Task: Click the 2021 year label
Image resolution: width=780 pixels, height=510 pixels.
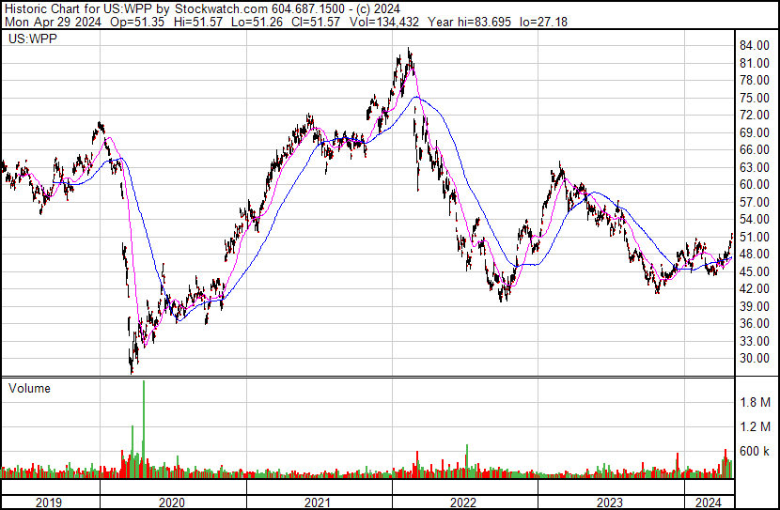Action: point(318,502)
